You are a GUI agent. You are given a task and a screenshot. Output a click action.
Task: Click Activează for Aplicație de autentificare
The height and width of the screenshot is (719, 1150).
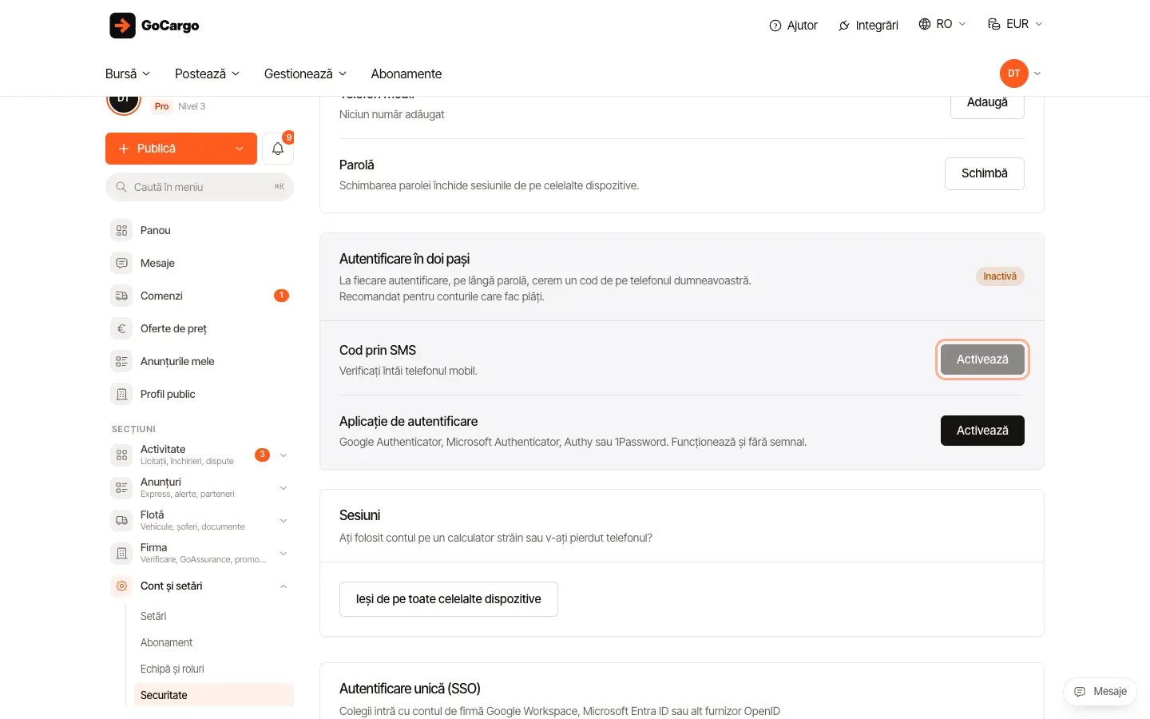click(982, 431)
